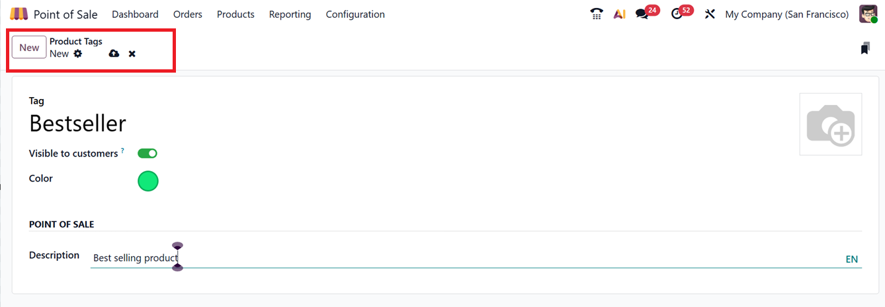
Task: Discard changes with the X icon
Action: [132, 53]
